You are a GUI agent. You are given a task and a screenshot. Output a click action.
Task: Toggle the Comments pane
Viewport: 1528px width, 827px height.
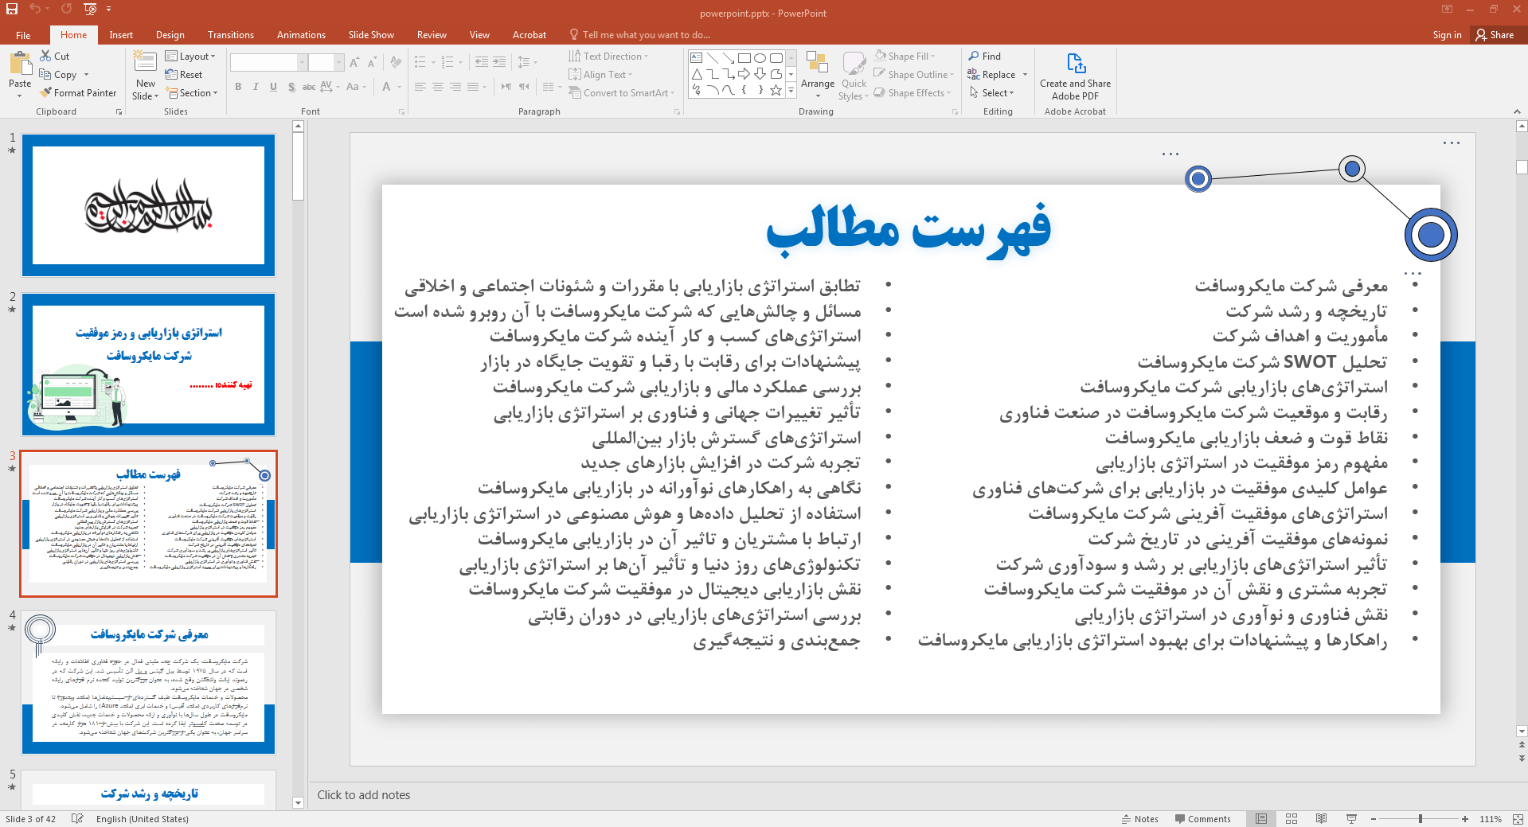pyautogui.click(x=1202, y=819)
